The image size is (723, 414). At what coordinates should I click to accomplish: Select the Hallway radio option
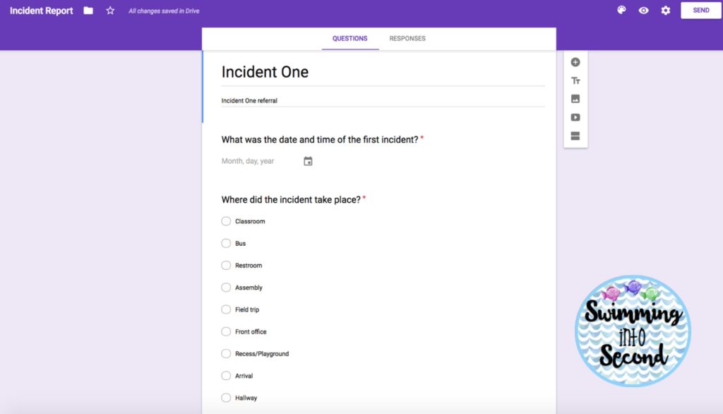226,398
